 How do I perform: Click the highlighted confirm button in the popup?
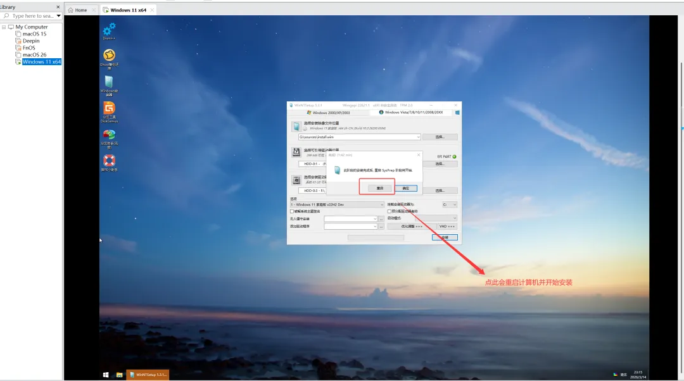pos(406,189)
